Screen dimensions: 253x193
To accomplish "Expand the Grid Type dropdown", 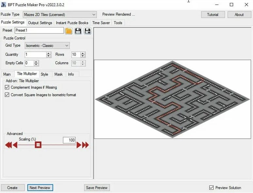I will tap(67, 46).
